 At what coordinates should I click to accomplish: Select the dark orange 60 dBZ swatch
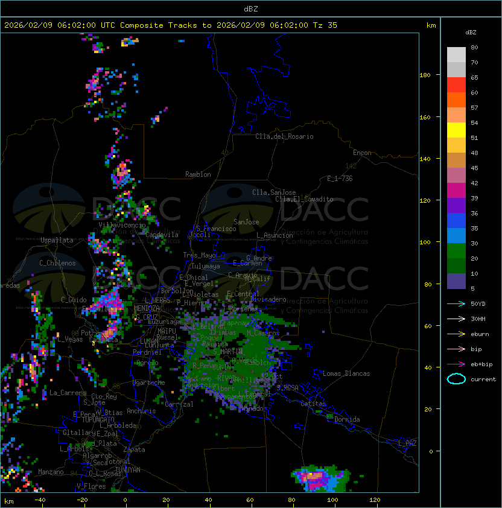coord(456,100)
